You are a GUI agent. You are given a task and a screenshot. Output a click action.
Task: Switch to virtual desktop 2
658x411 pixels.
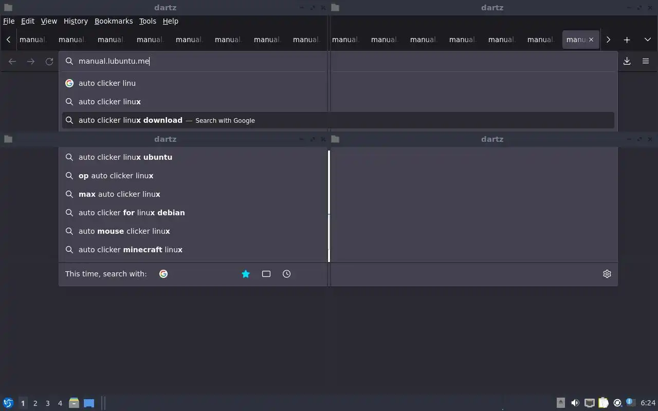point(35,403)
